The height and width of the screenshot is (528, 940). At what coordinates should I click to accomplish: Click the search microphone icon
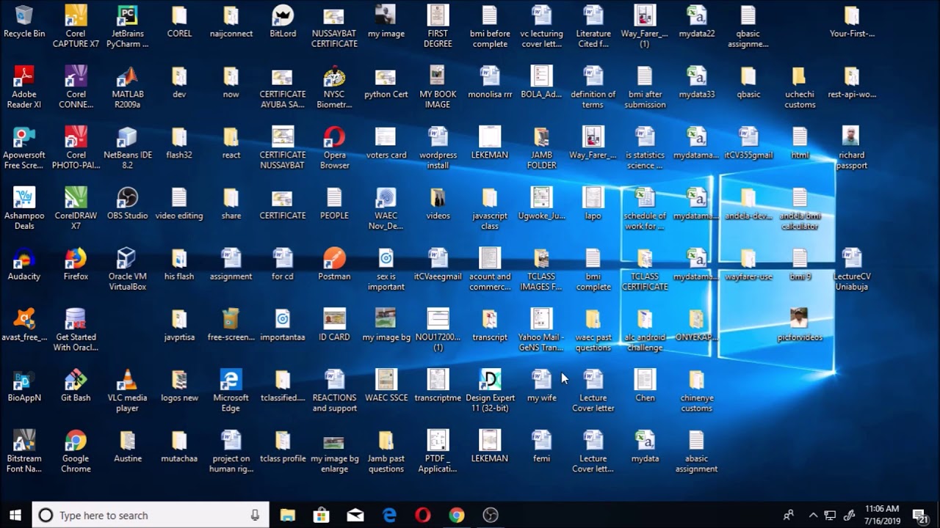click(x=255, y=516)
